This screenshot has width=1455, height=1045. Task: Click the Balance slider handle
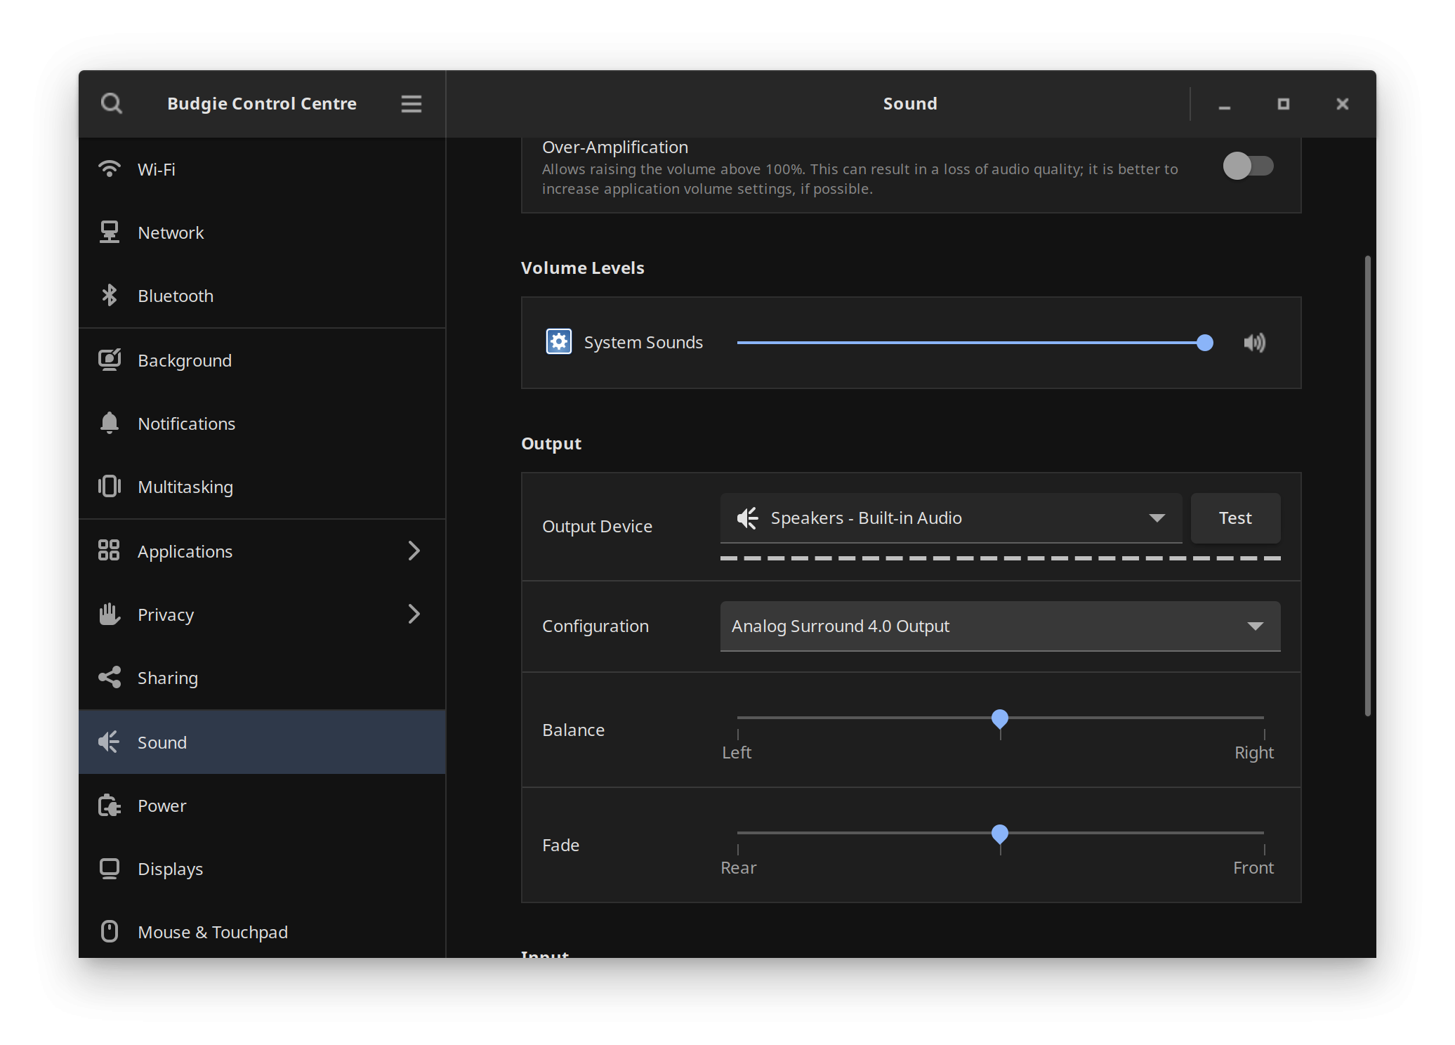click(x=1000, y=719)
